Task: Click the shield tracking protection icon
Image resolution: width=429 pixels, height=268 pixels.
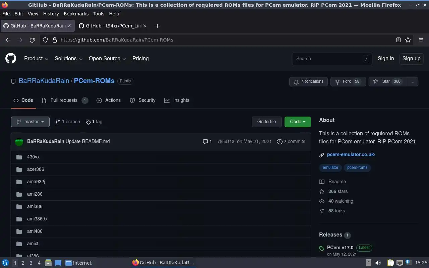Action: pos(45,40)
